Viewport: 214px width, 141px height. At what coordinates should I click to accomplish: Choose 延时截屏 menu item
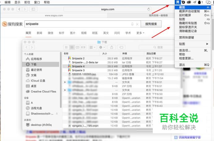(x=193, y=15)
